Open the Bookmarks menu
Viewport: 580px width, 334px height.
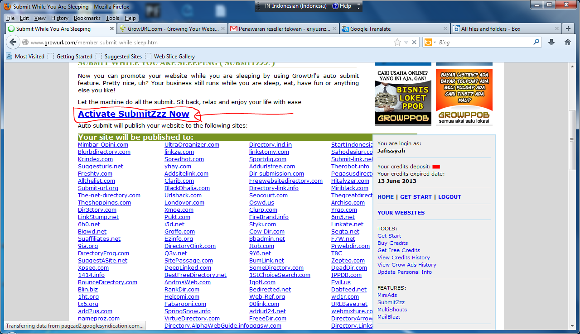tap(87, 18)
